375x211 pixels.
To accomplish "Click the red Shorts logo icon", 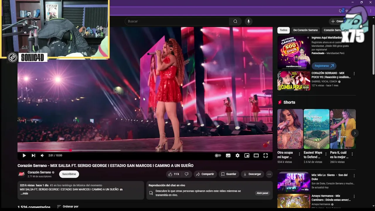I will click(x=280, y=102).
